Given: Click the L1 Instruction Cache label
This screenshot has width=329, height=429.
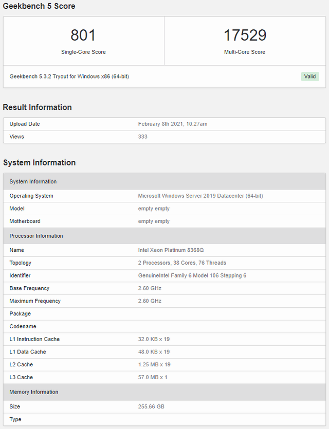Looking at the screenshot, I should (34, 339).
